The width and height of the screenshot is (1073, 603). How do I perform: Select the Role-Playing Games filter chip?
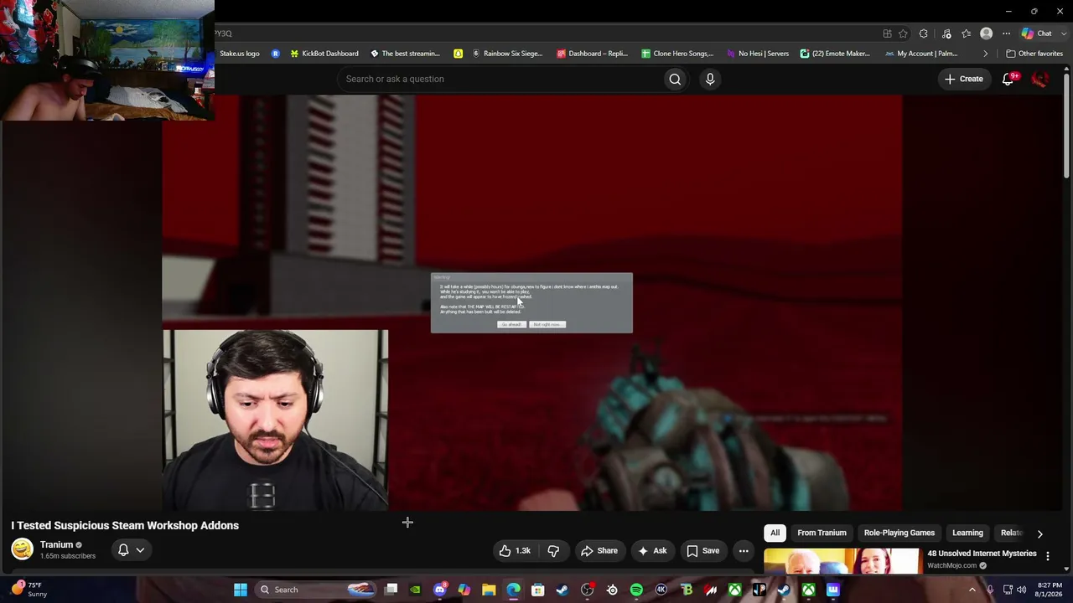pyautogui.click(x=899, y=533)
